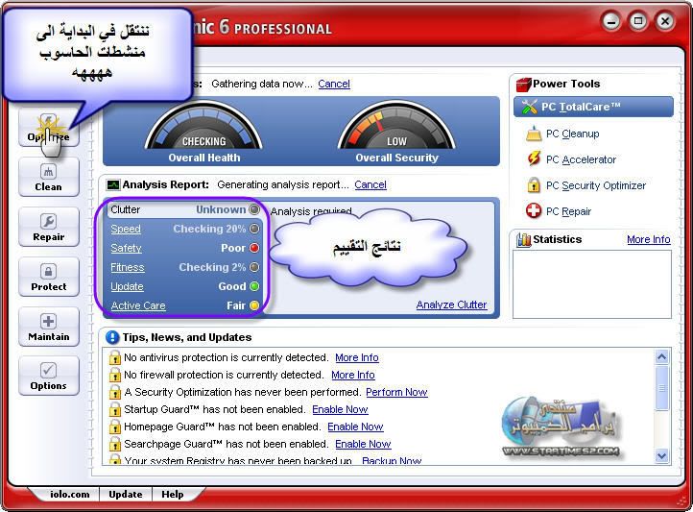Click lock icon beside antivirus protection tip
Viewport: 693px width, 512px height.
[x=114, y=357]
